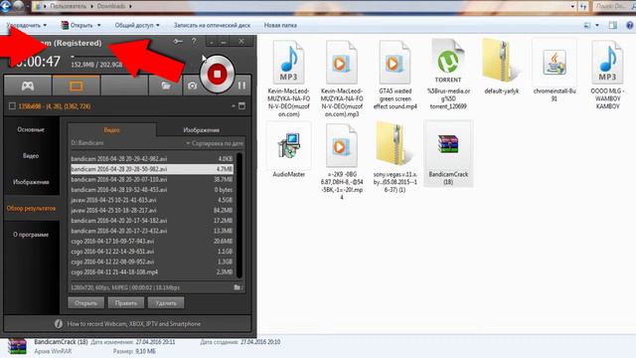Viewport: 636px width, 358px height.
Task: Open Bandicam help question mark
Action: tap(195, 42)
